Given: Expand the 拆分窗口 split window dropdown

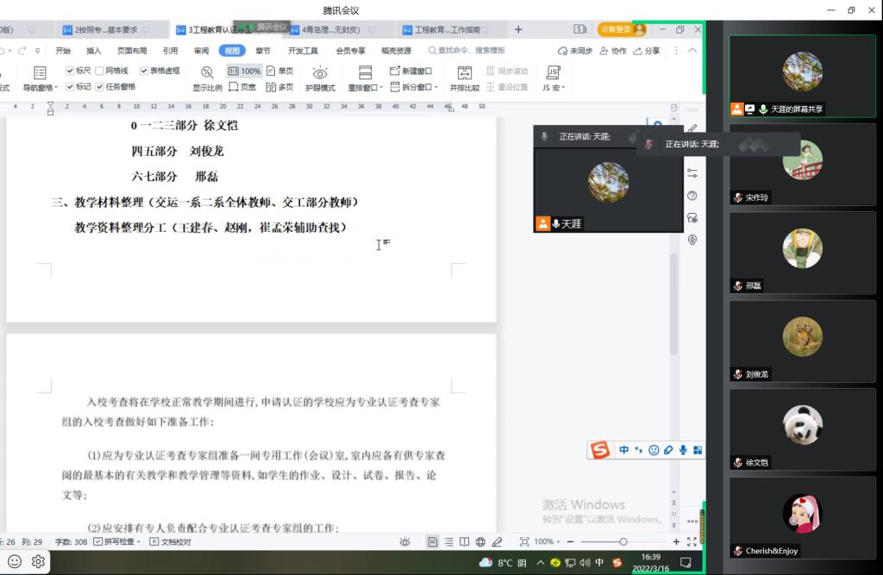Looking at the screenshot, I should click(436, 87).
